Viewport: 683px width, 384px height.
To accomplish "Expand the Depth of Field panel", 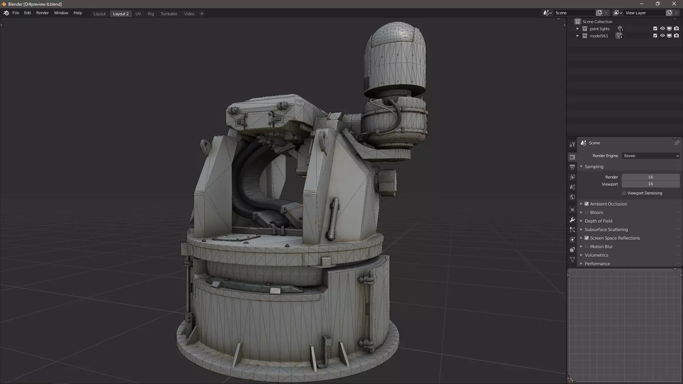I will [x=581, y=221].
